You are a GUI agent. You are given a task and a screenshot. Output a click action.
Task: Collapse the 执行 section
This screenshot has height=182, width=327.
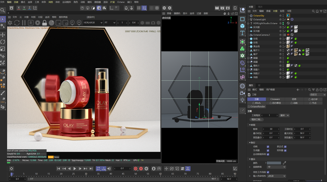pyautogui.click(x=250, y=143)
